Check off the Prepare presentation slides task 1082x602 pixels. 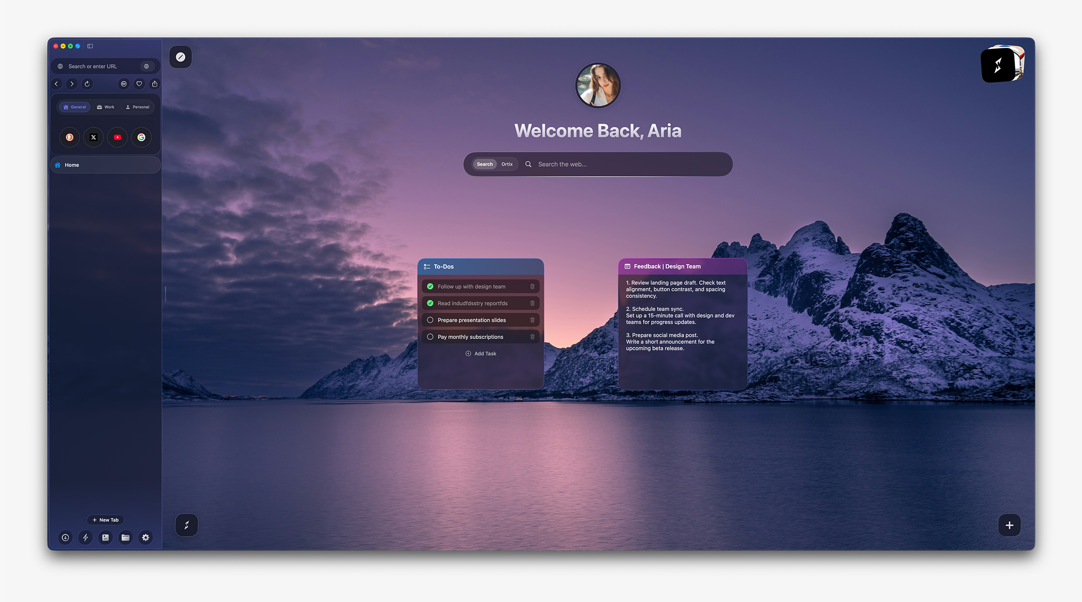click(430, 320)
